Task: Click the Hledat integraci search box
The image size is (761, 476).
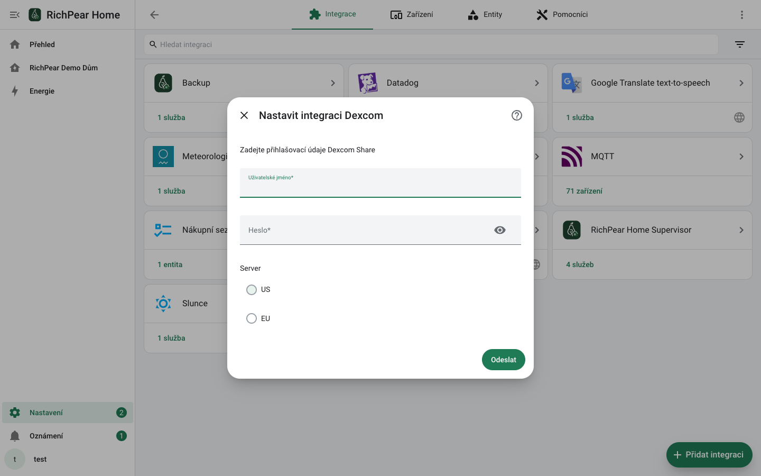Action: pyautogui.click(x=431, y=44)
